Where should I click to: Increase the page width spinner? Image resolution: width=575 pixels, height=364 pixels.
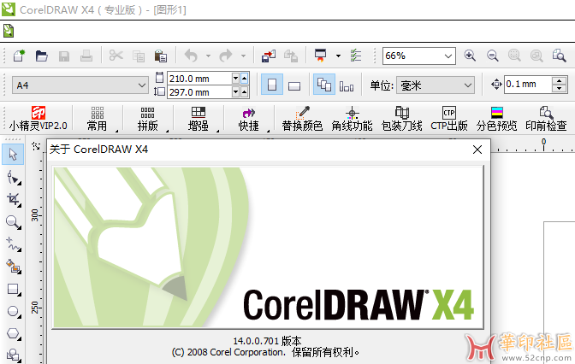(244, 78)
